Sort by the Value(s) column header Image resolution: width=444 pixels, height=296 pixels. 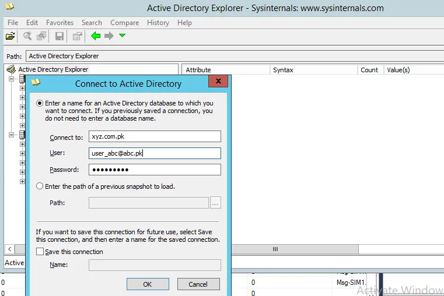pyautogui.click(x=414, y=70)
